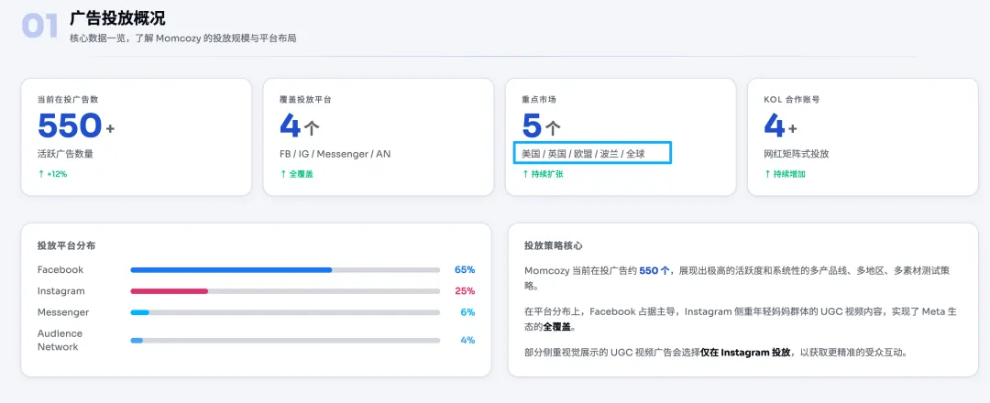Click the 550+ active ads figure
The height and width of the screenshot is (403, 990).
76,125
